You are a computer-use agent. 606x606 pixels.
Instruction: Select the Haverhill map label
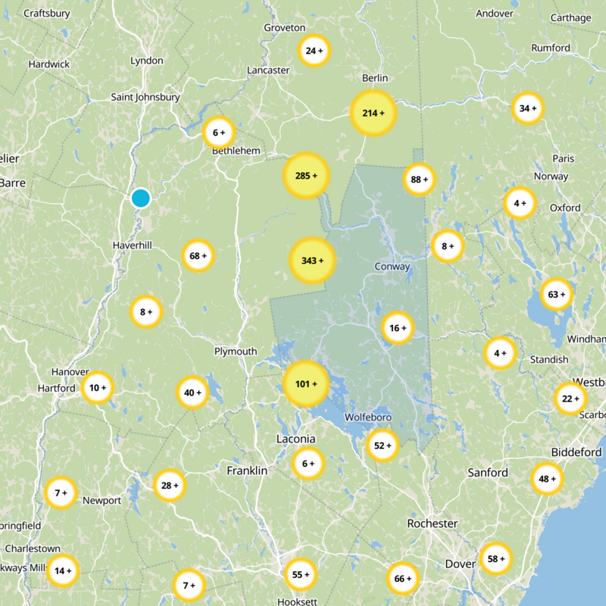point(132,245)
